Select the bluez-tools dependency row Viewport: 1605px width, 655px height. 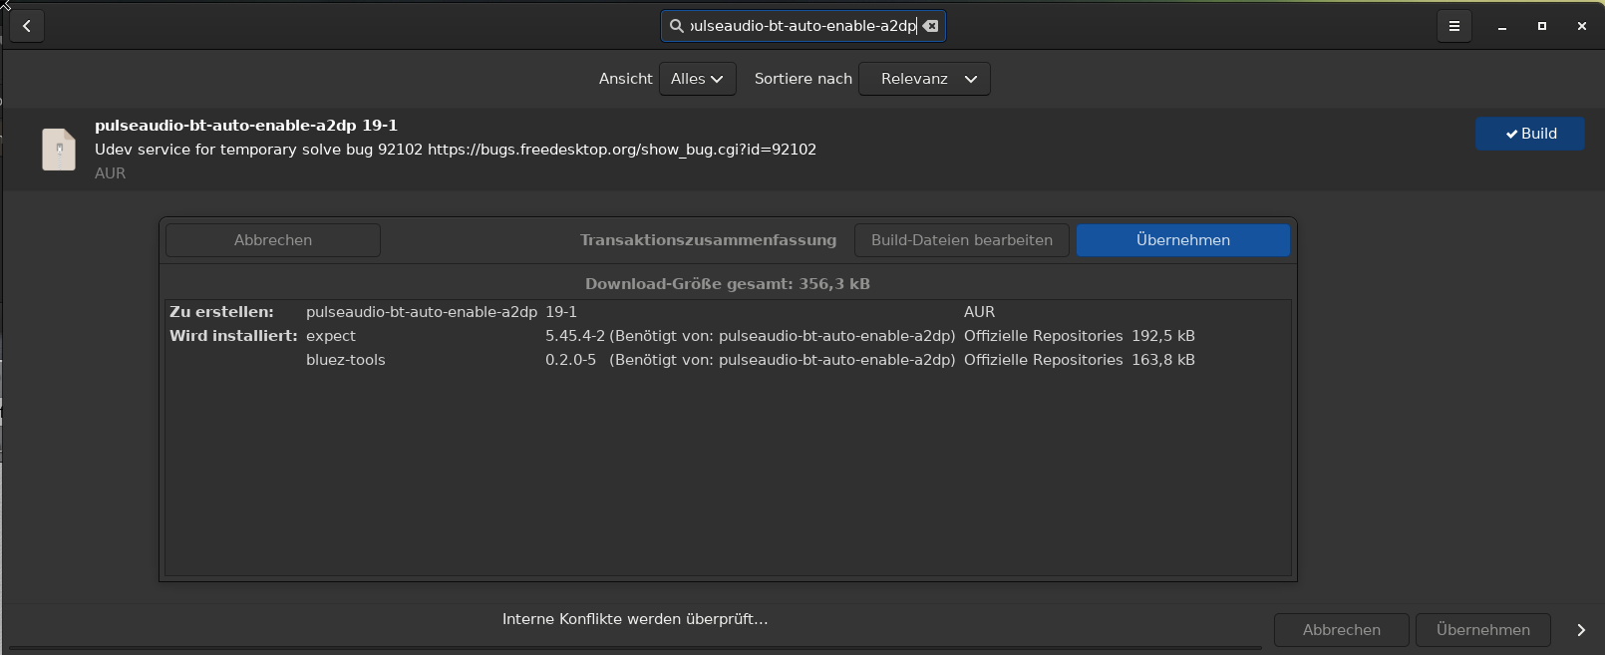point(728,360)
